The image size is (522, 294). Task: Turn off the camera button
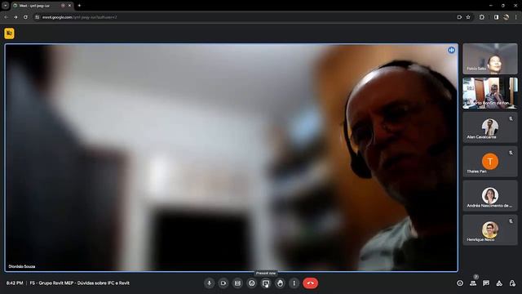click(223, 283)
